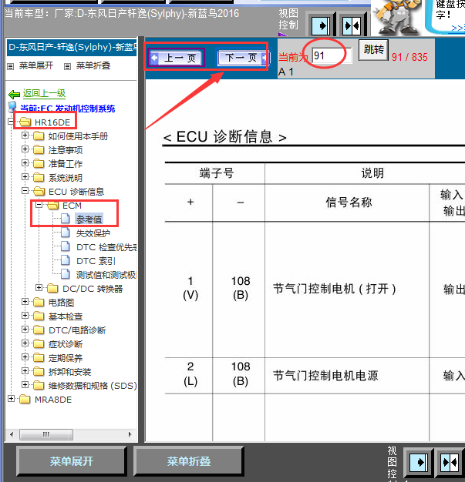Image resolution: width=465 pixels, height=482 pixels.
Task: Expand the 如何使用本手册 folder
Action: [x=25, y=136]
